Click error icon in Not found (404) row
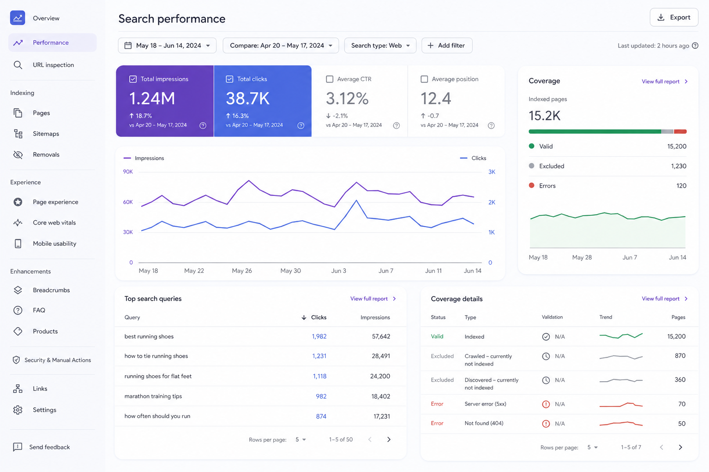709x472 pixels. (546, 424)
